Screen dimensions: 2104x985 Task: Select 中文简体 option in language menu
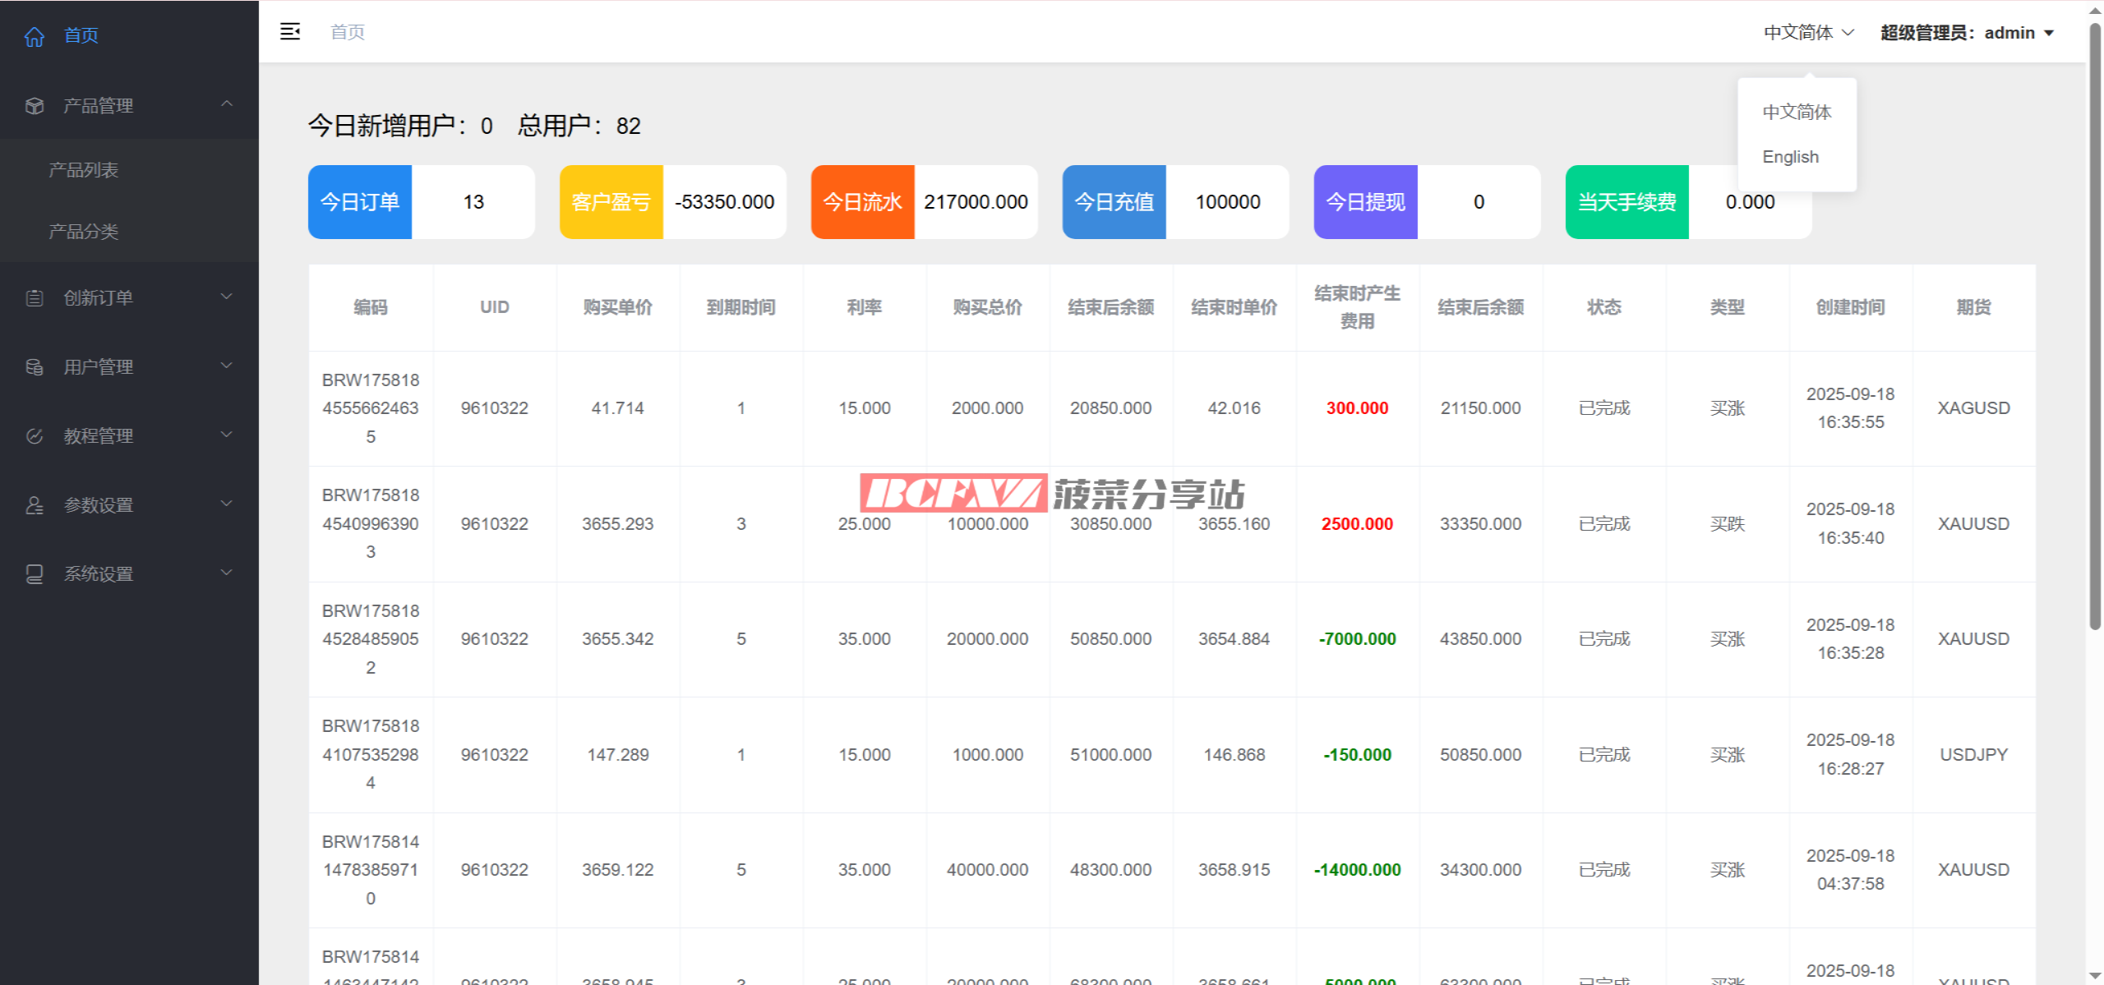click(1797, 112)
